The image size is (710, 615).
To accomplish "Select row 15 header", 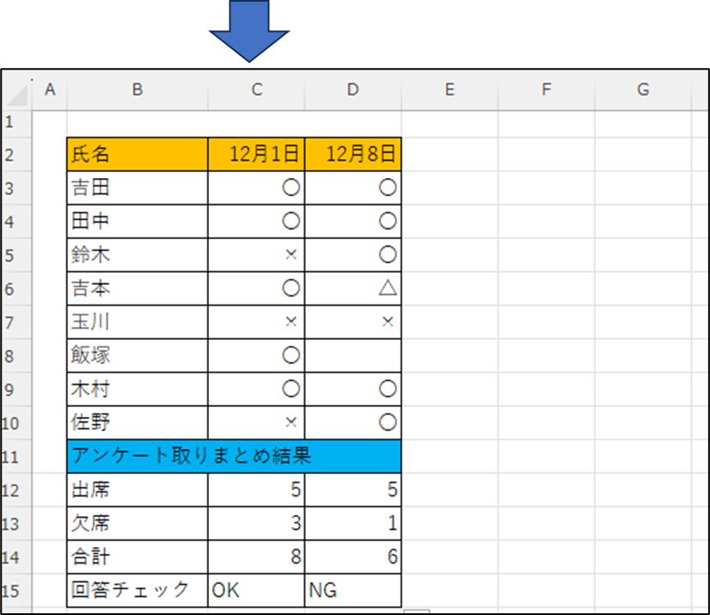I will 16,591.
